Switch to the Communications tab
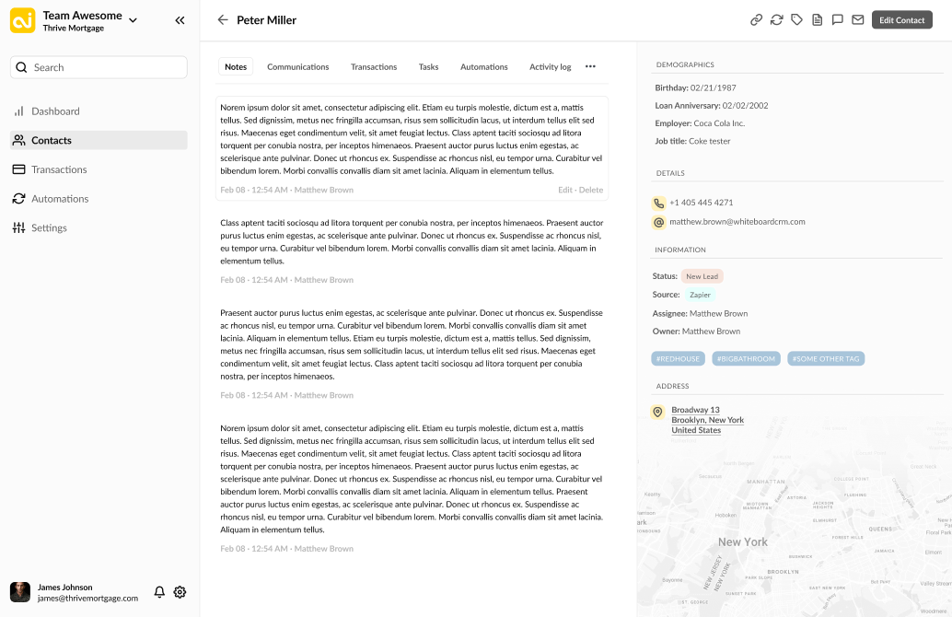The height and width of the screenshot is (617, 952). (297, 67)
